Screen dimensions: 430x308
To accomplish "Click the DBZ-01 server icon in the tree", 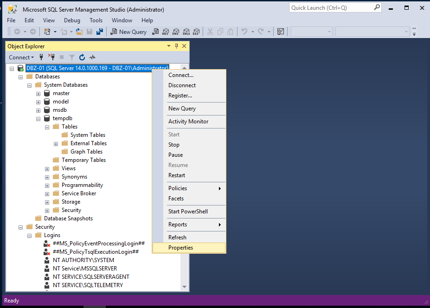I will [x=20, y=68].
